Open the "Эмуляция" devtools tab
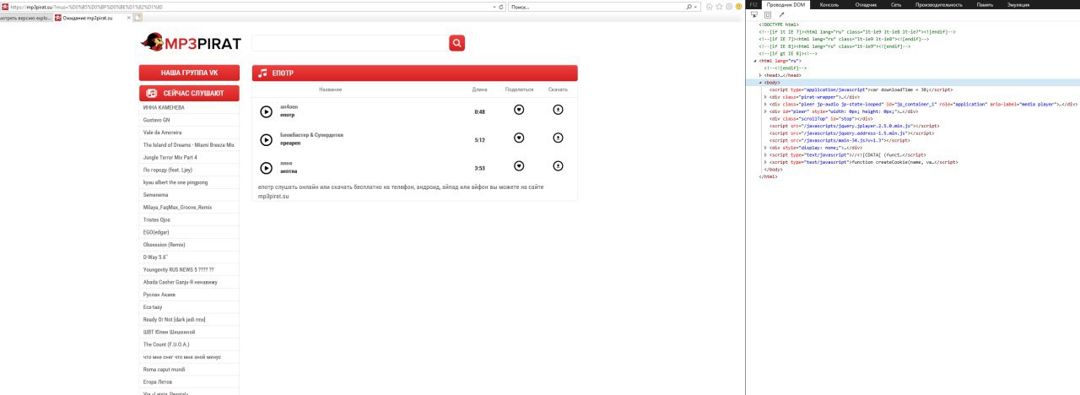Image resolution: width=1080 pixels, height=395 pixels. point(1018,4)
